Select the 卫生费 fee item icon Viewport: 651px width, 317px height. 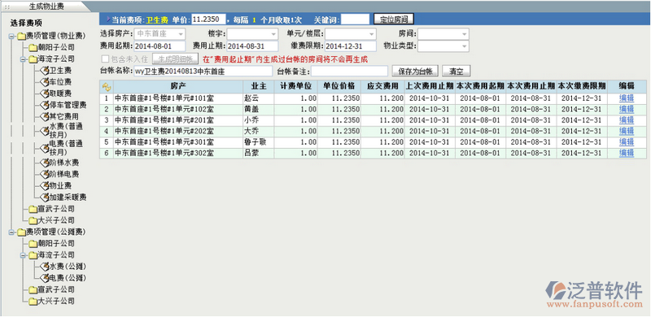[45, 71]
